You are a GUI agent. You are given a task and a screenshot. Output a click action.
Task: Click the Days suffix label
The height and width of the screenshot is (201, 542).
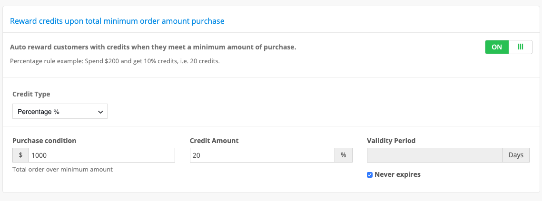(x=516, y=155)
